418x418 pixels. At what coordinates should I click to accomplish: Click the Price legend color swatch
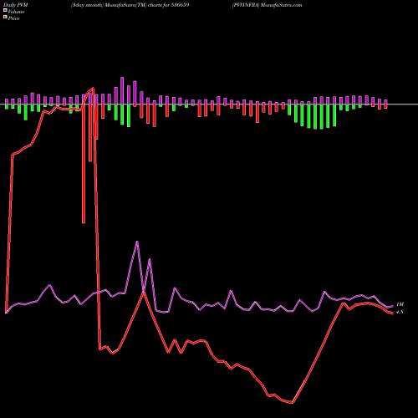(x=5, y=17)
